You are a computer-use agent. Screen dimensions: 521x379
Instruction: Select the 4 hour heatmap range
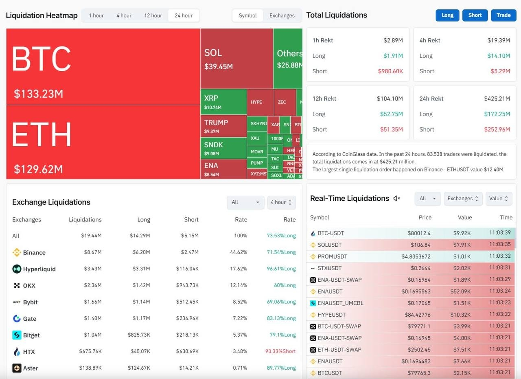(x=124, y=15)
